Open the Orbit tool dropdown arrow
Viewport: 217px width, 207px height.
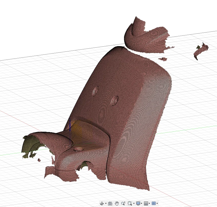[106, 203]
